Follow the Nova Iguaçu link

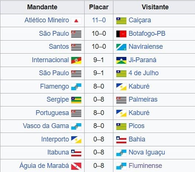[147, 152]
